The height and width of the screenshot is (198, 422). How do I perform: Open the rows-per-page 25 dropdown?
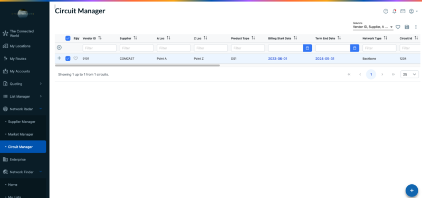410,74
